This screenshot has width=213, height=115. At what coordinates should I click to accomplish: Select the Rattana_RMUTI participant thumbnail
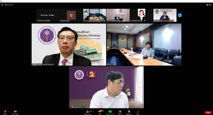point(141,15)
